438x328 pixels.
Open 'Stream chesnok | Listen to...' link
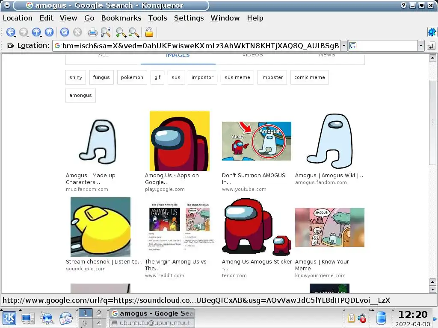pos(104,262)
